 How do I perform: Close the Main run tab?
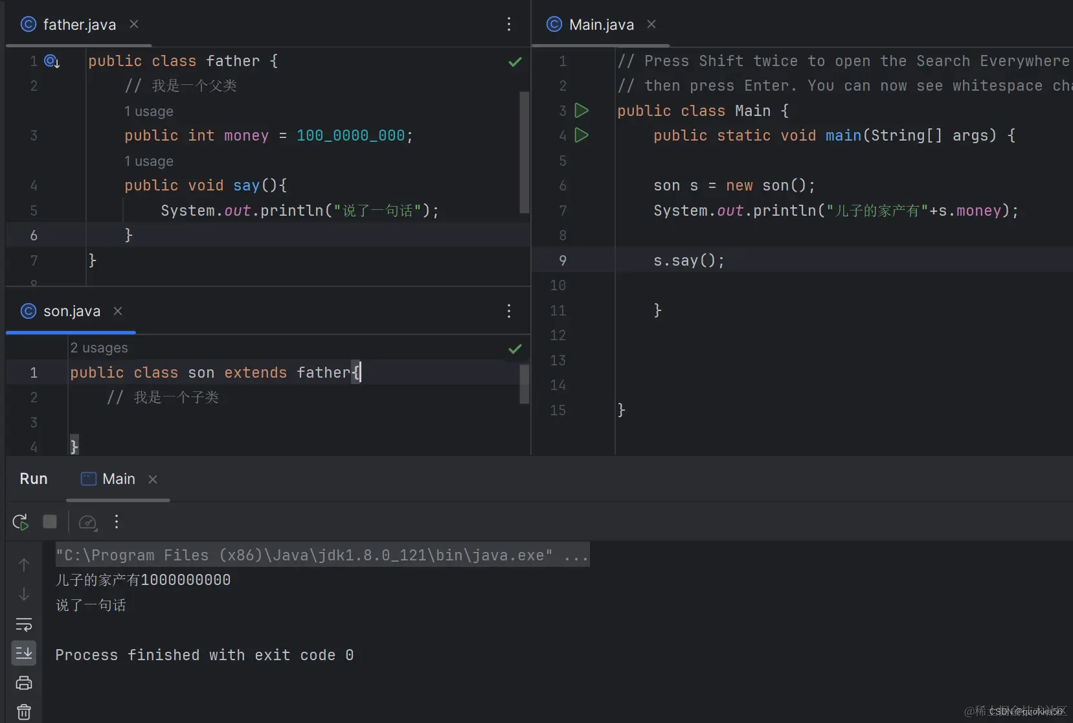[153, 479]
